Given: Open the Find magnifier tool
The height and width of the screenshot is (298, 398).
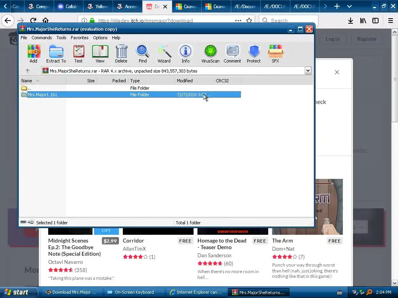Looking at the screenshot, I should [x=143, y=54].
